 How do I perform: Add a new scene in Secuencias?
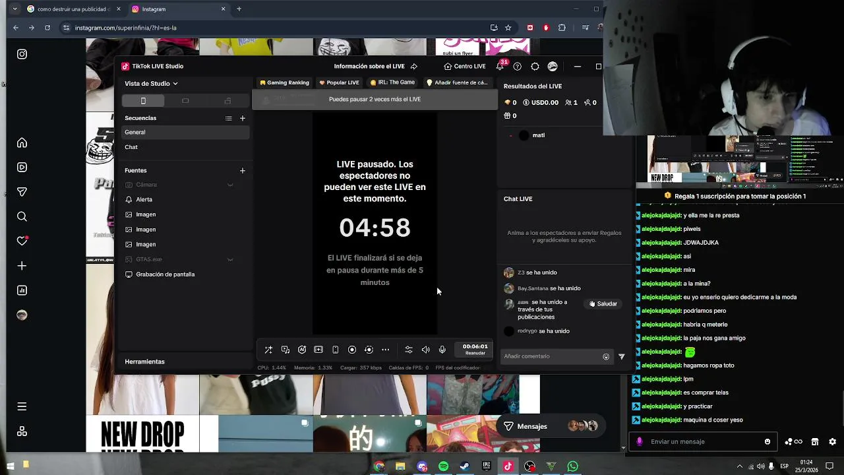[242, 118]
